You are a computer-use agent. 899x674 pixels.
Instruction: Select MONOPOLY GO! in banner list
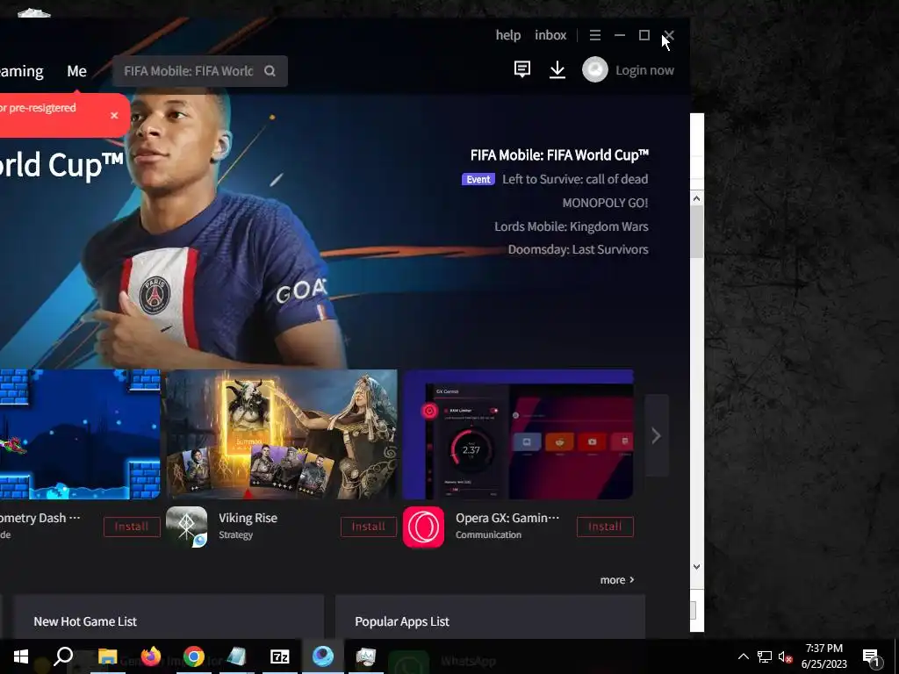[x=605, y=203]
